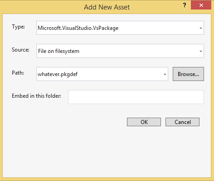
Task: Focus the whatever.pkgdef path field
Action: pos(102,74)
